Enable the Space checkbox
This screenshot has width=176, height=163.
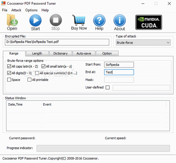pos(9,80)
